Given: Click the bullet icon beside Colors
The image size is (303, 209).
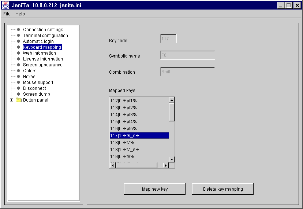Looking at the screenshot, I should pyautogui.click(x=19, y=70).
